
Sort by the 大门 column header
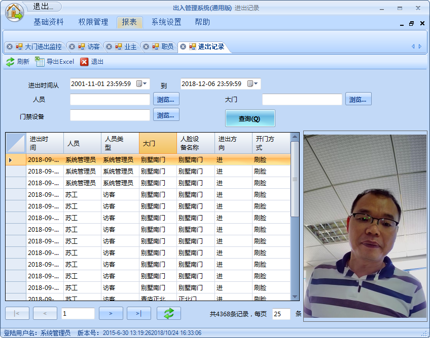pos(158,143)
